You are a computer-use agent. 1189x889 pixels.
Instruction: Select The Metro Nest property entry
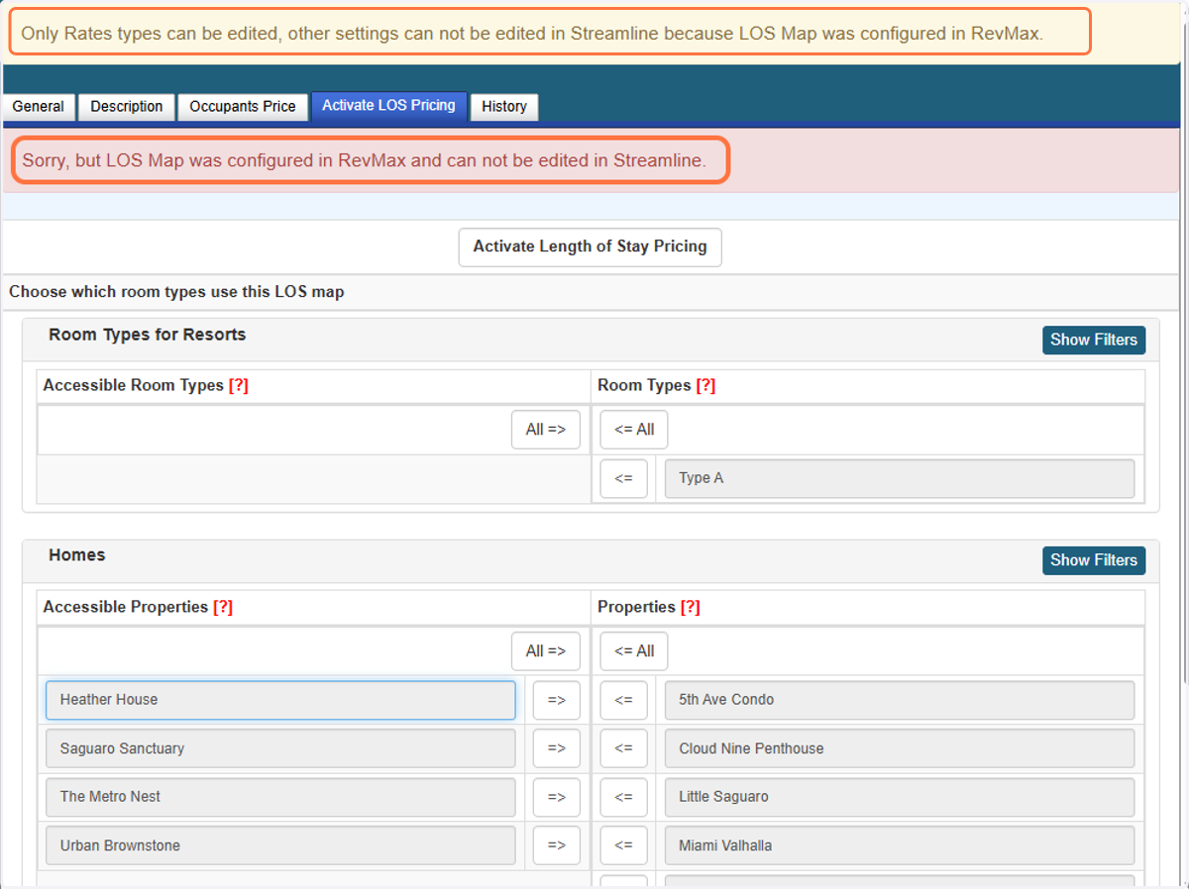pos(280,797)
